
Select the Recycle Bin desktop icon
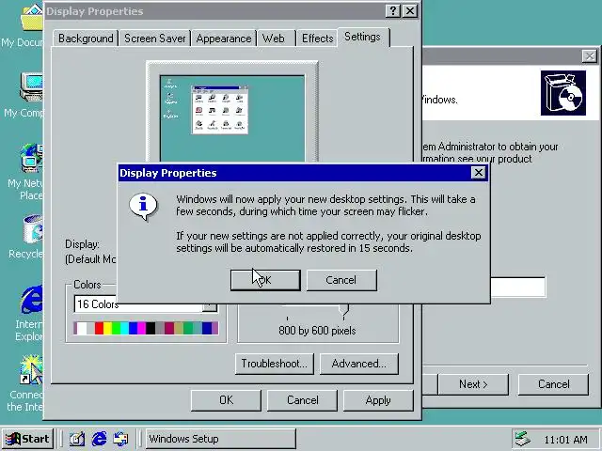click(x=33, y=229)
